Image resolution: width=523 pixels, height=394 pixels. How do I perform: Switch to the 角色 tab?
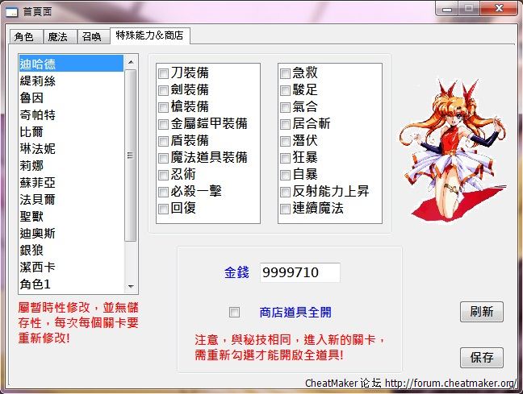23,37
